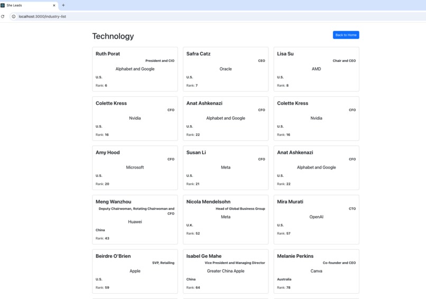Click CFO title on Susan Li card
426x299 pixels.
[x=261, y=159]
